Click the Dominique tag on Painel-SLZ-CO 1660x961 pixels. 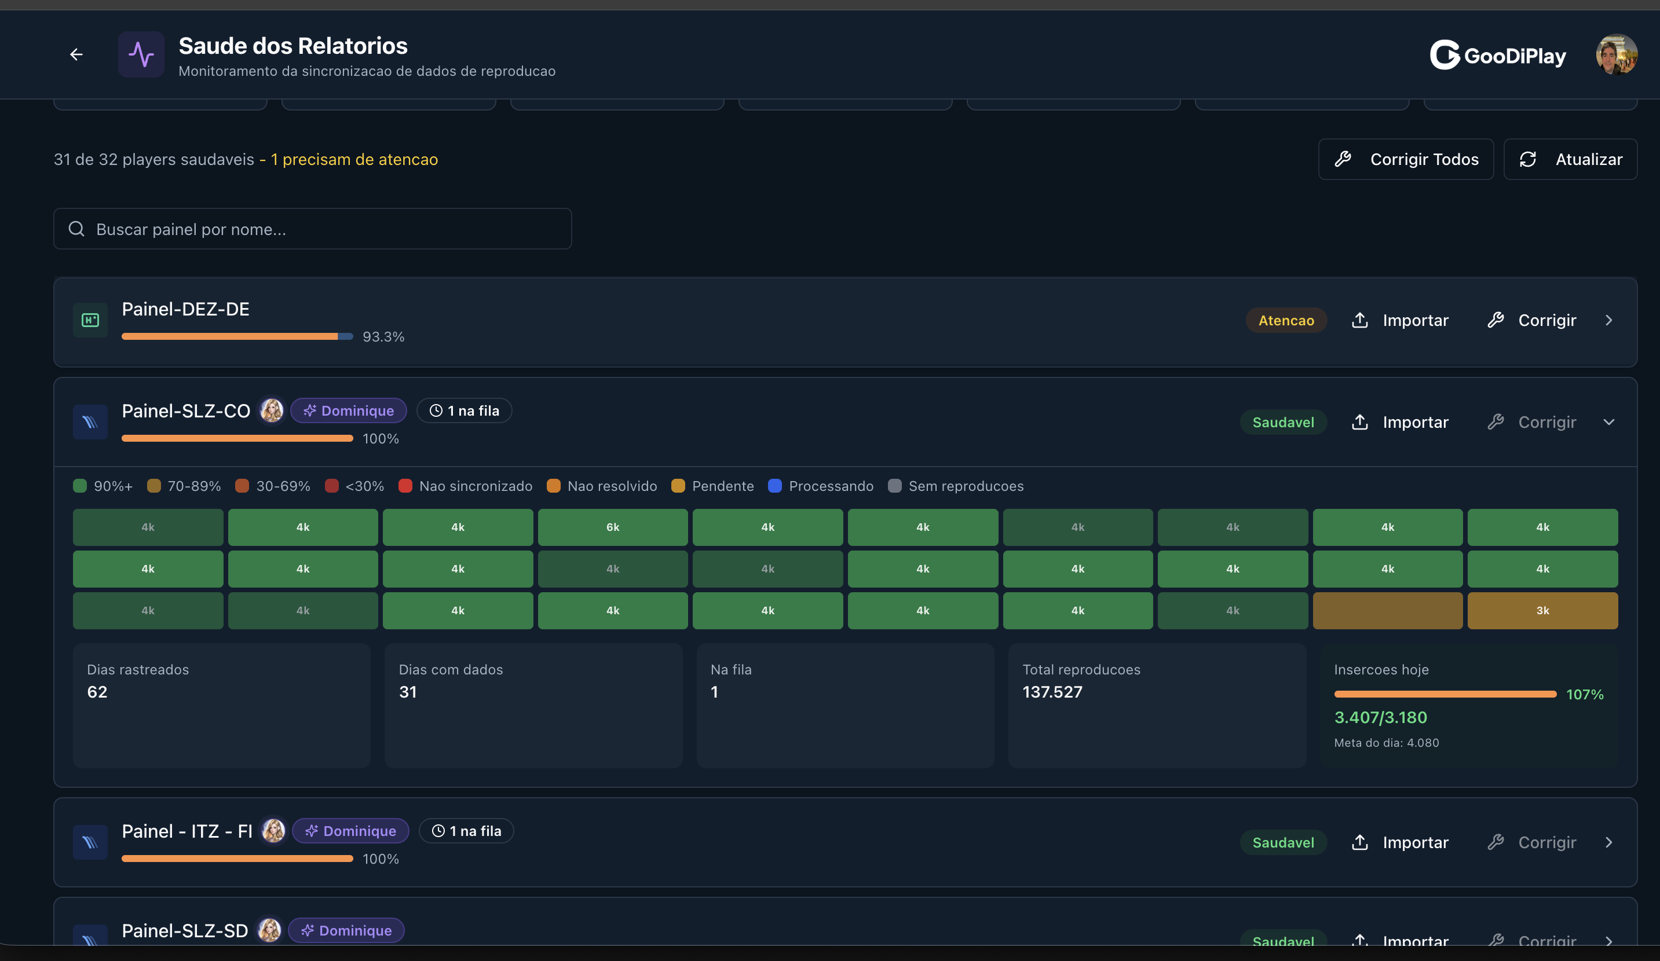pos(349,410)
